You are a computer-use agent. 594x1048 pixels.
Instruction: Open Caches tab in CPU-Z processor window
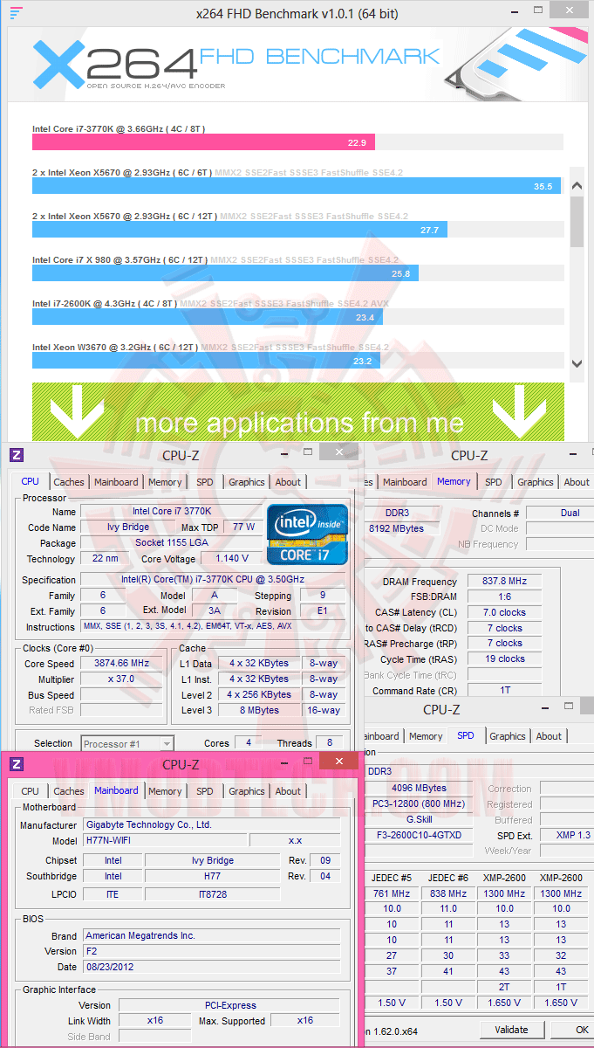tap(69, 482)
